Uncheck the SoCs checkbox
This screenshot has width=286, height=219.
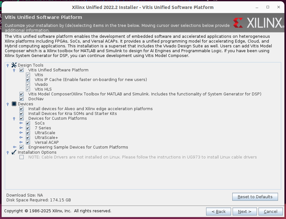click(x=28, y=123)
